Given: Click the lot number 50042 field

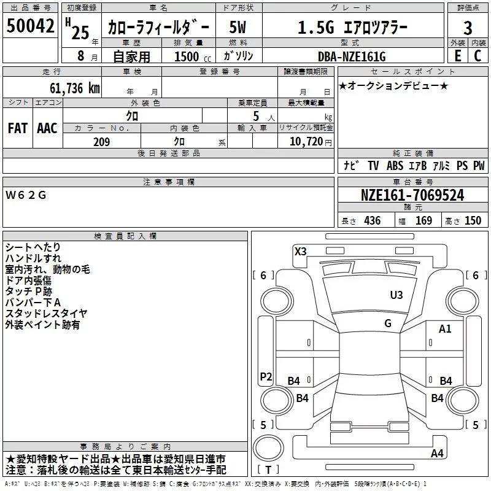Looking at the screenshot, I should point(30,26).
